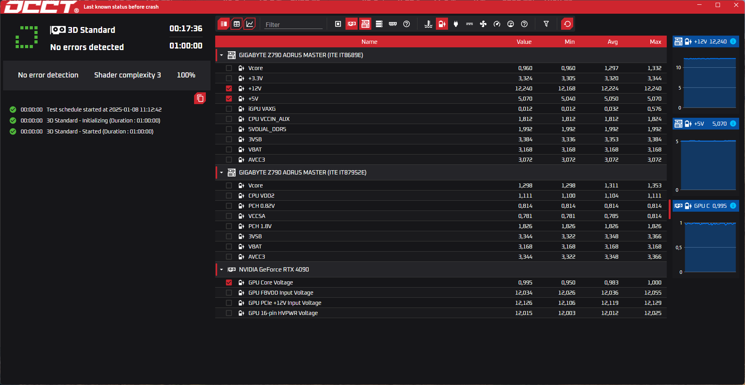Collapse the NVIDIA GeForce RTX 4090 group
Viewport: 745px width, 385px height.
pos(221,270)
